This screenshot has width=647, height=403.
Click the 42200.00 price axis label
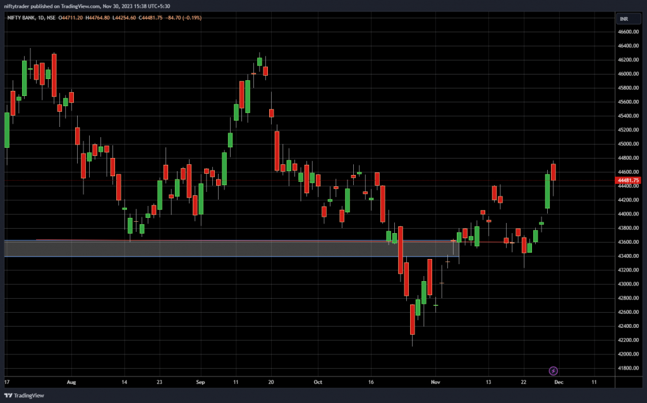pyautogui.click(x=628, y=340)
